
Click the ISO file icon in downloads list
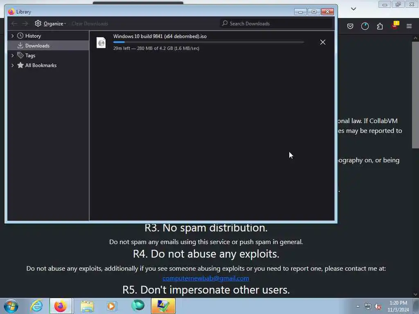pyautogui.click(x=101, y=43)
